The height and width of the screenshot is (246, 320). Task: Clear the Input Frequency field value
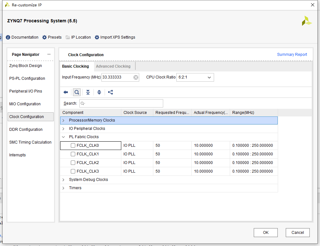point(136,77)
